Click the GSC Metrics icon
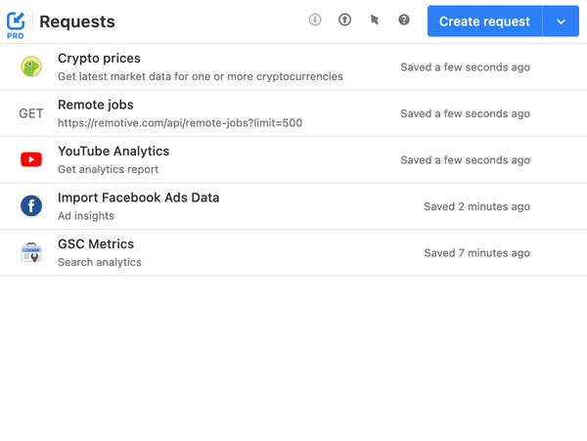This screenshot has width=587, height=441. [x=31, y=253]
